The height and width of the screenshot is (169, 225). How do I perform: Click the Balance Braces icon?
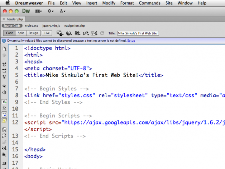[x=4, y=93]
